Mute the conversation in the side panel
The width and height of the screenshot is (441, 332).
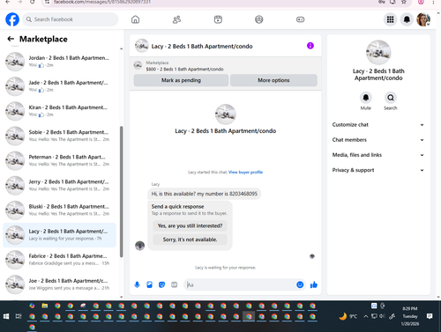click(366, 98)
